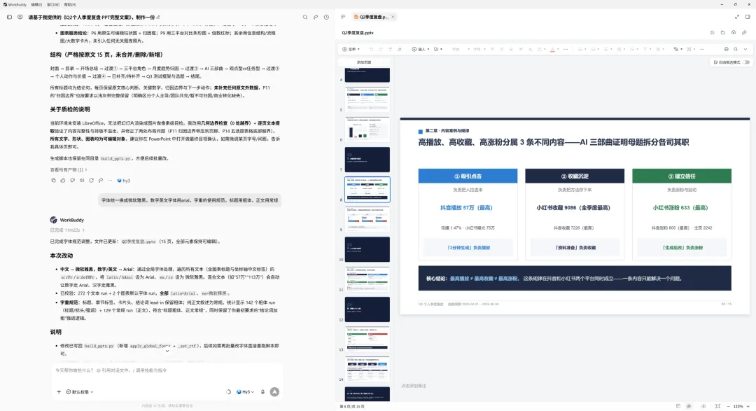Expand 查看所有产物 (1)
Image resolution: width=756 pixels, height=411 pixels.
pyautogui.click(x=69, y=170)
